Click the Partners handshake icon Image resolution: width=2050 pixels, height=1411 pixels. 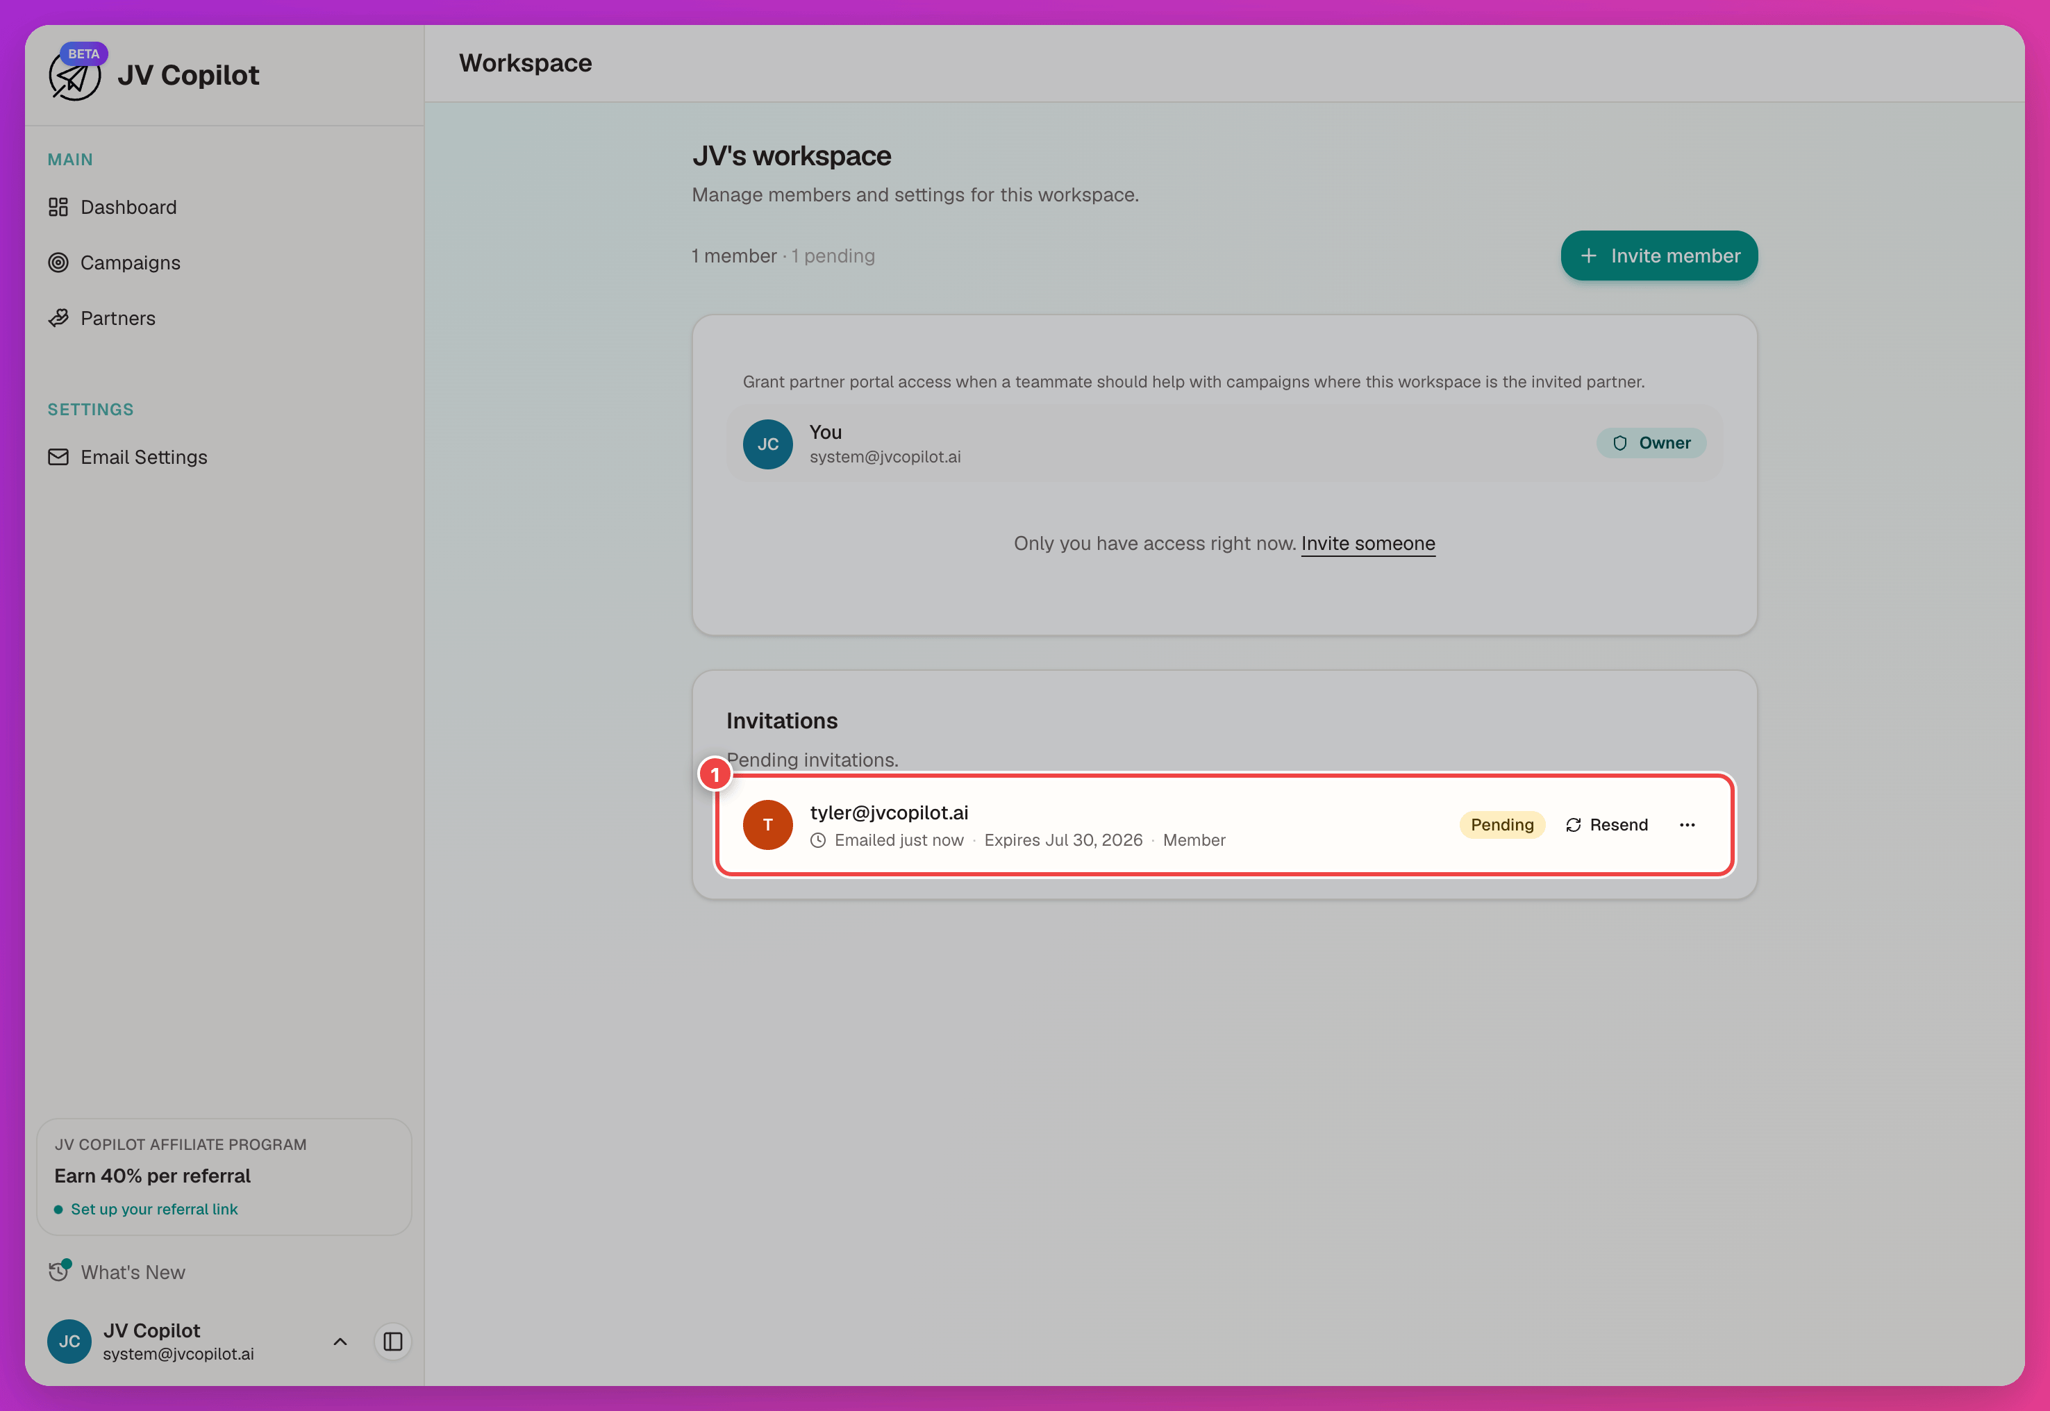coord(58,318)
